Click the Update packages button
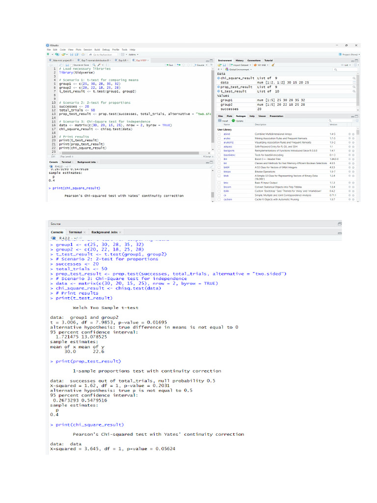 [238, 121]
